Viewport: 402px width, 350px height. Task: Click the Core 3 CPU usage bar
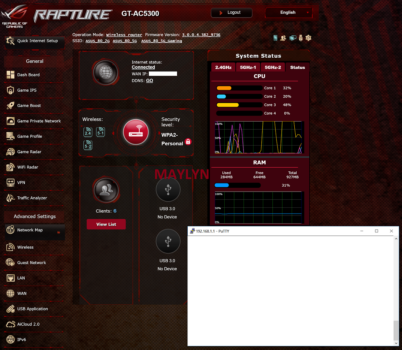point(239,105)
